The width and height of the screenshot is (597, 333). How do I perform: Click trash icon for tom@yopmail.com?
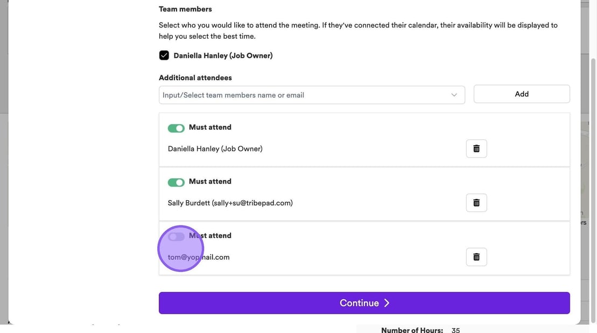[476, 257]
